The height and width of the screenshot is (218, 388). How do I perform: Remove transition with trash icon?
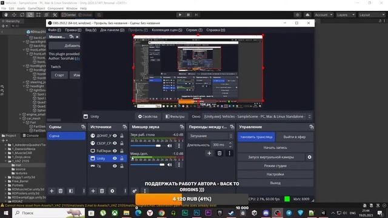[219, 153]
